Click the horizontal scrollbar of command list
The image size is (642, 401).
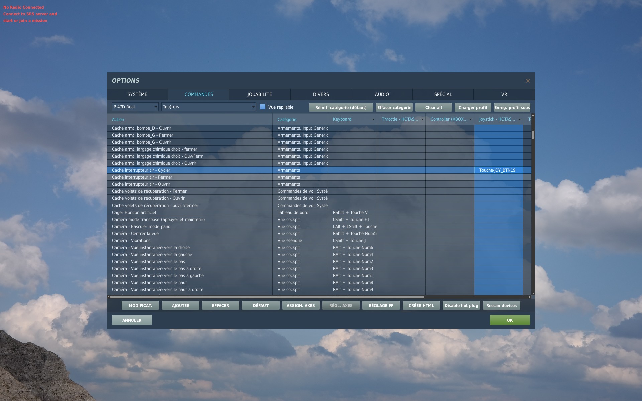[267, 297]
